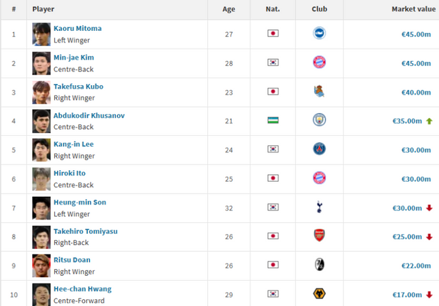Click Brighton club crest icon

[x=319, y=34]
